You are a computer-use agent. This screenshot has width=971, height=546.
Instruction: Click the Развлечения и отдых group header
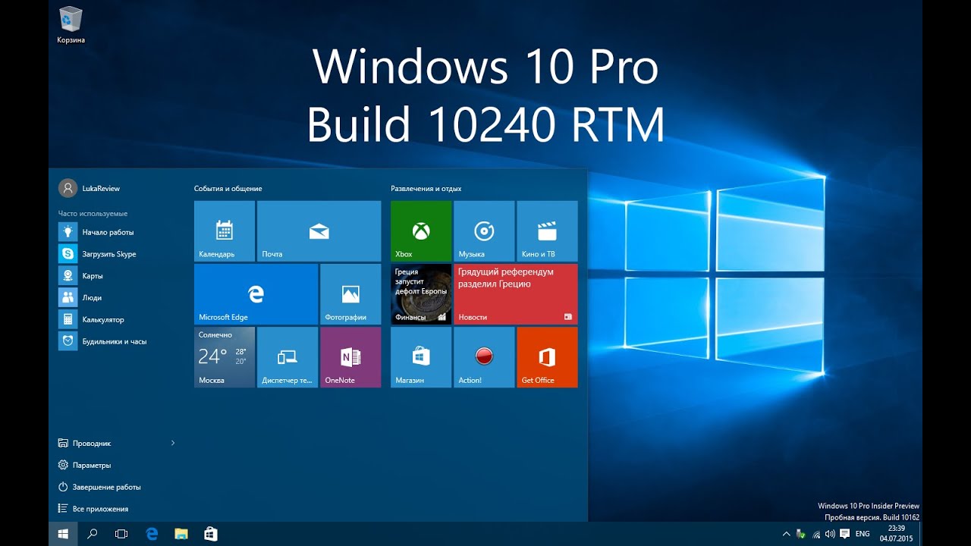(x=426, y=188)
